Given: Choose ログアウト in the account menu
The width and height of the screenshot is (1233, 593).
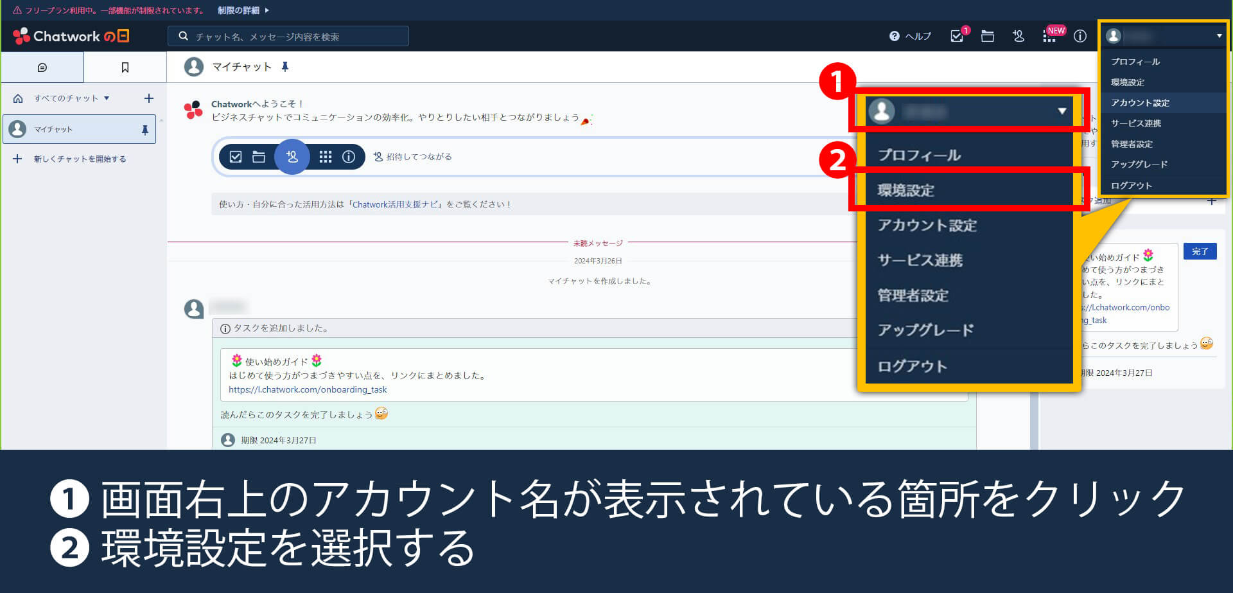Looking at the screenshot, I should click(x=1132, y=186).
